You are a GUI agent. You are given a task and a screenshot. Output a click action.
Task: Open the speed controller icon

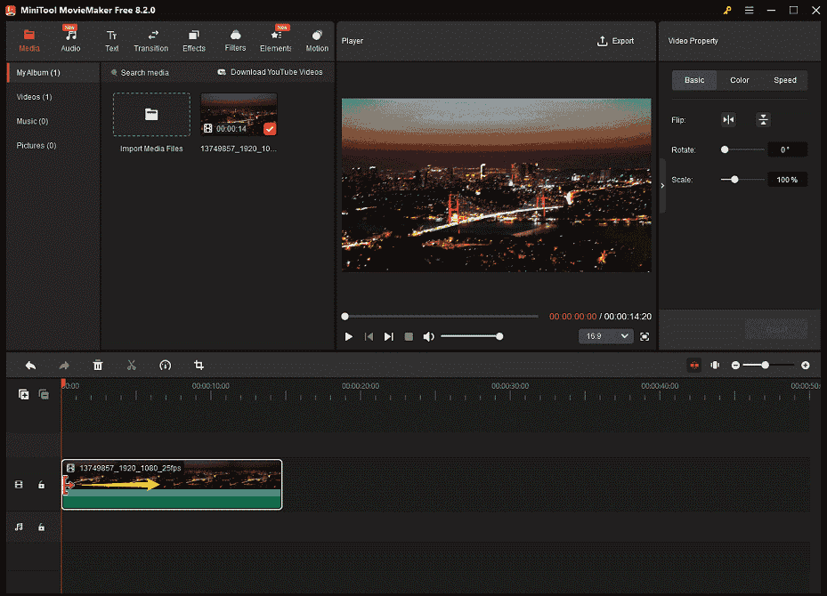point(165,366)
